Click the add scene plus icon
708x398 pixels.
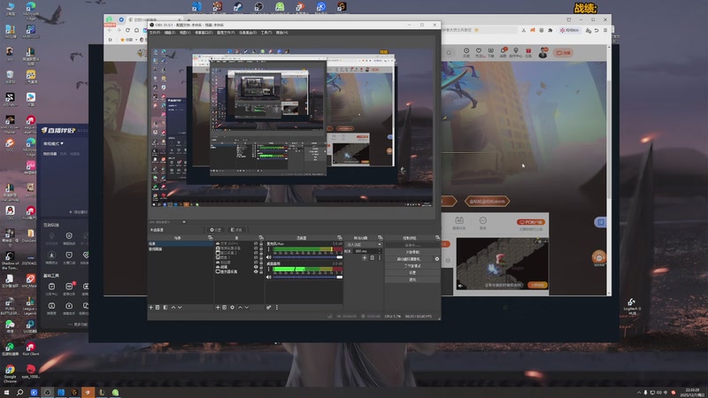click(x=151, y=307)
